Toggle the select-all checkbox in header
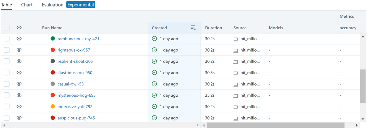 click(6, 27)
